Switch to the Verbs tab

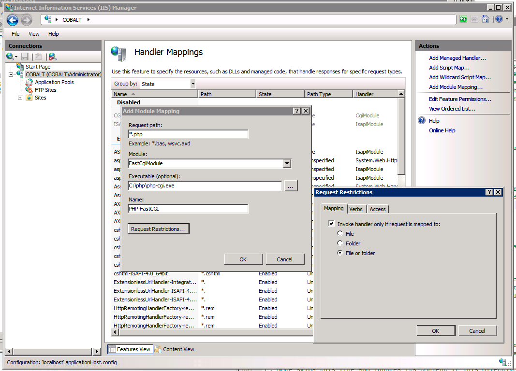(356, 209)
